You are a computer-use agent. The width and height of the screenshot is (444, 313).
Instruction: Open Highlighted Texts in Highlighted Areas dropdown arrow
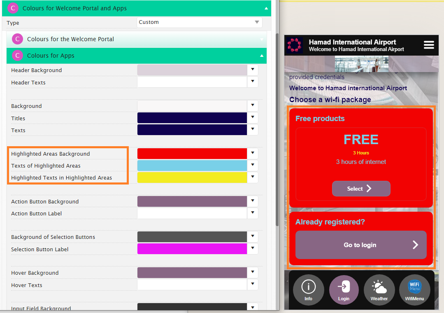point(253,177)
